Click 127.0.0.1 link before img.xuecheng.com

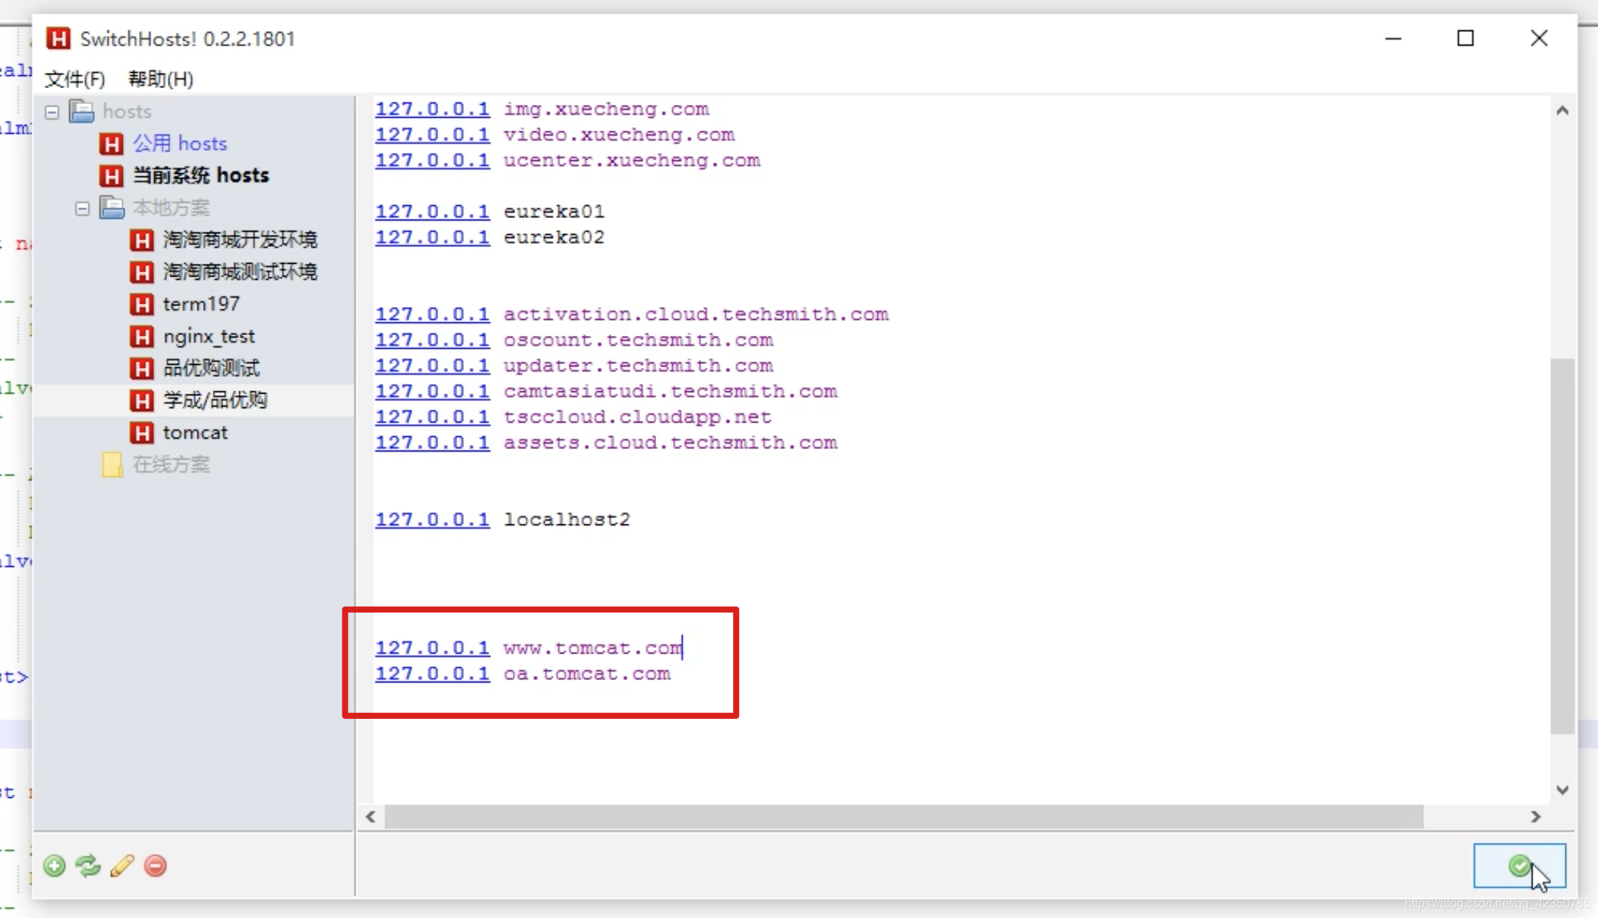432,109
